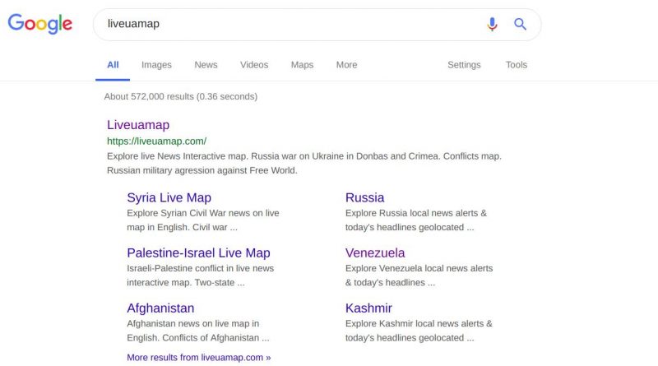
Task: Open the Russia sitelink
Action: [x=364, y=197]
